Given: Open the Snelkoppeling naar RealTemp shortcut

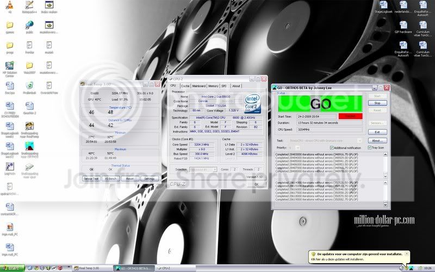Looking at the screenshot, I should 29,126.
